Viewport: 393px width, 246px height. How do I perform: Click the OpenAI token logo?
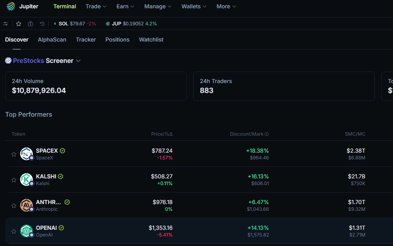click(26, 231)
